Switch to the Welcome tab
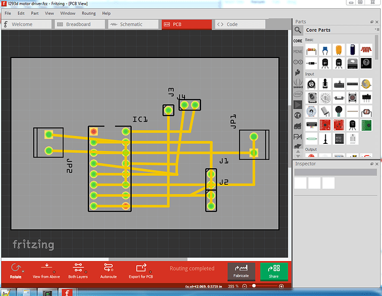The width and height of the screenshot is (382, 296). pyautogui.click(x=27, y=24)
